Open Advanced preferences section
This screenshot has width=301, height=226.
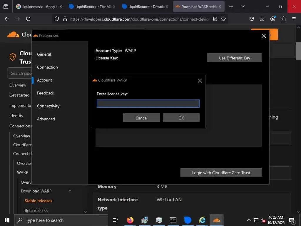46,119
